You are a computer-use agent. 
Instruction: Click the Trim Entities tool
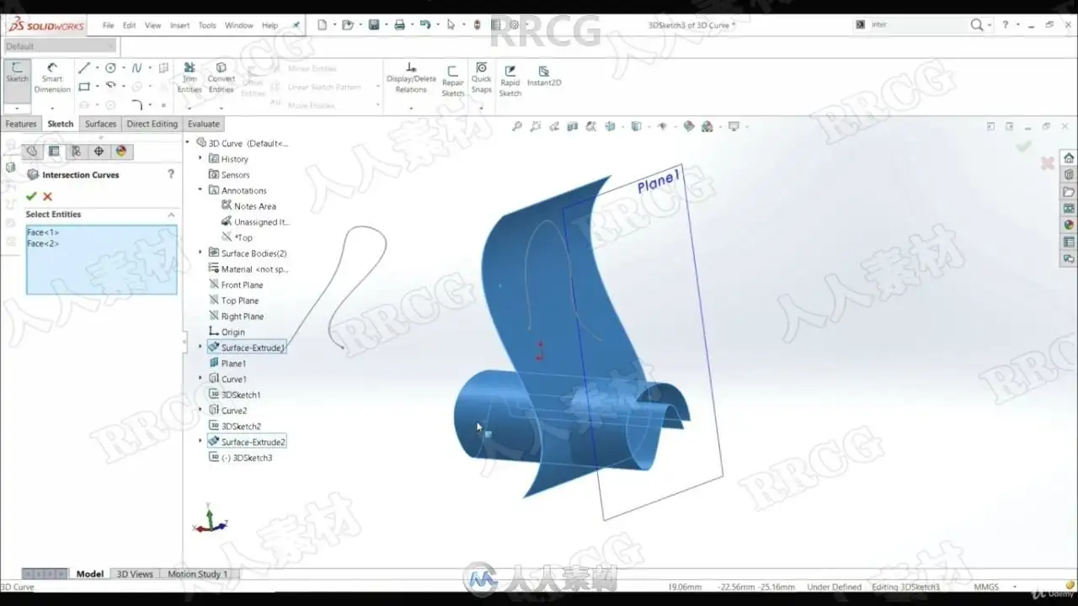tap(189, 77)
